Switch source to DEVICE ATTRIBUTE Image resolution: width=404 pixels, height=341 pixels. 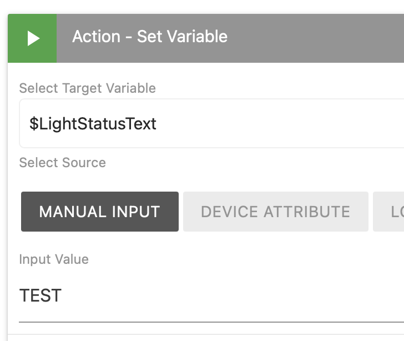click(275, 212)
